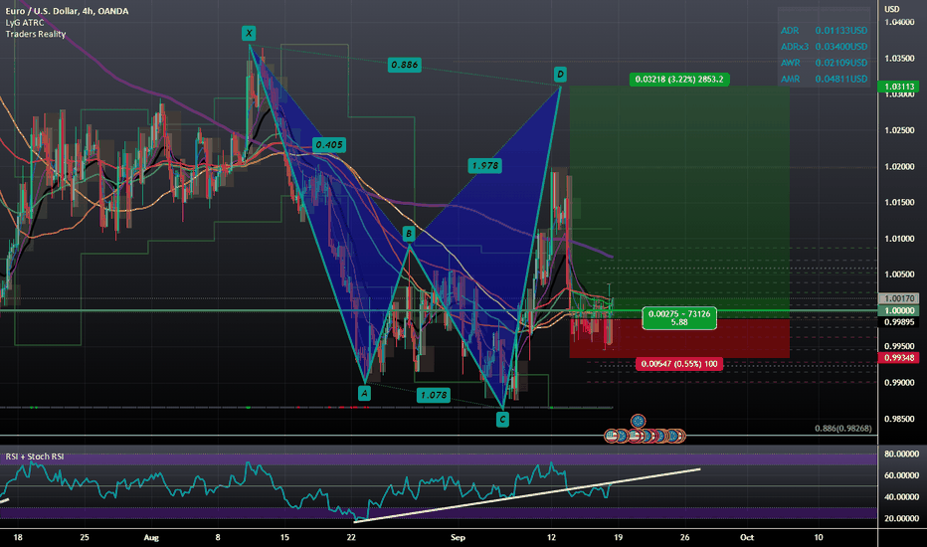927x547 pixels.
Task: Click the profit target label 0.03218 (3.22%) 2853.2
Action: (679, 80)
